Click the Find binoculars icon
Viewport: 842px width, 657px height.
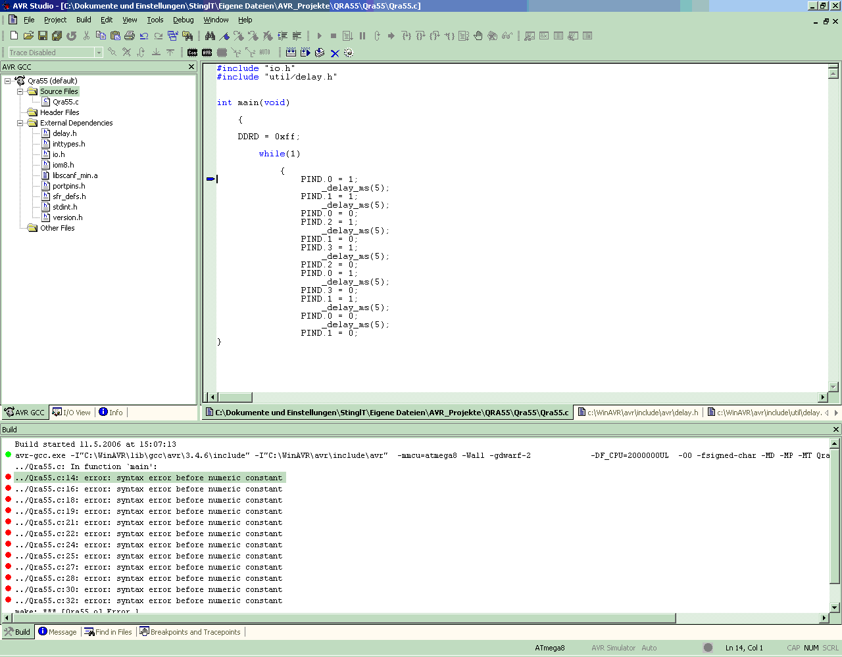pos(210,36)
